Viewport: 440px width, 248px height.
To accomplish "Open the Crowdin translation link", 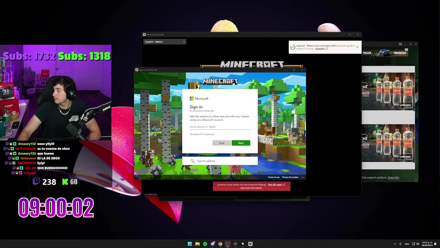I will (320, 49).
